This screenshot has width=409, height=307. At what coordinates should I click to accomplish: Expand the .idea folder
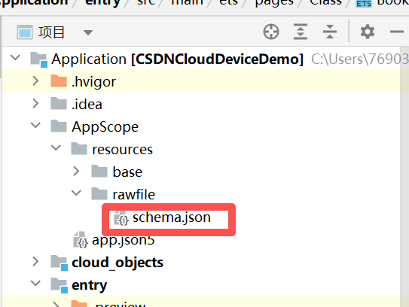35,104
